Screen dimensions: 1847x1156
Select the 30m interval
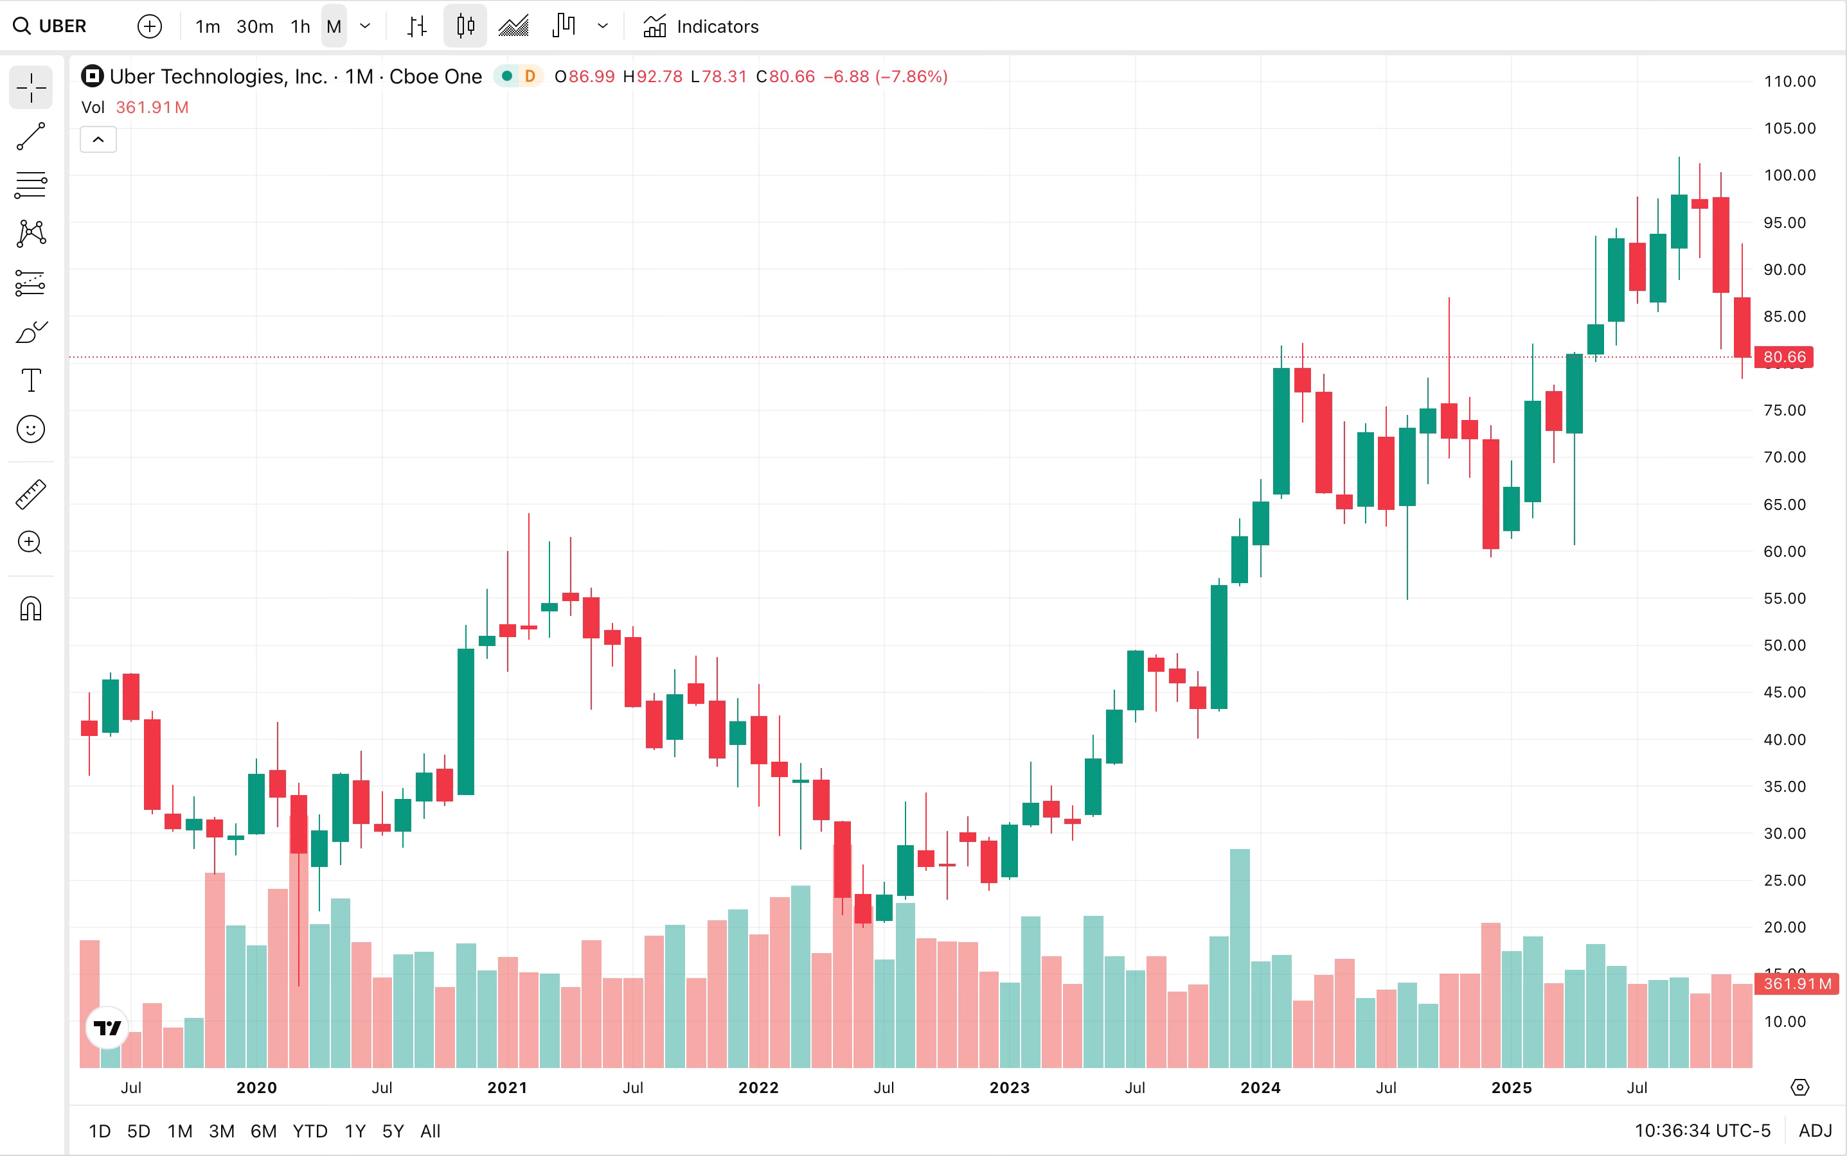[254, 27]
